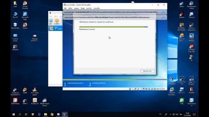Open the ช่วยเหลือ (Help) menu
Screen dimensions: 209x117
(97, 8)
